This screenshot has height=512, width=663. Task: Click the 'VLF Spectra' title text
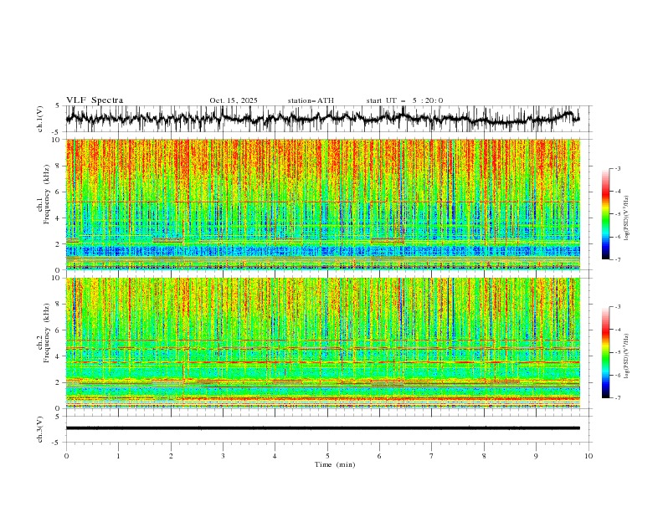(95, 100)
